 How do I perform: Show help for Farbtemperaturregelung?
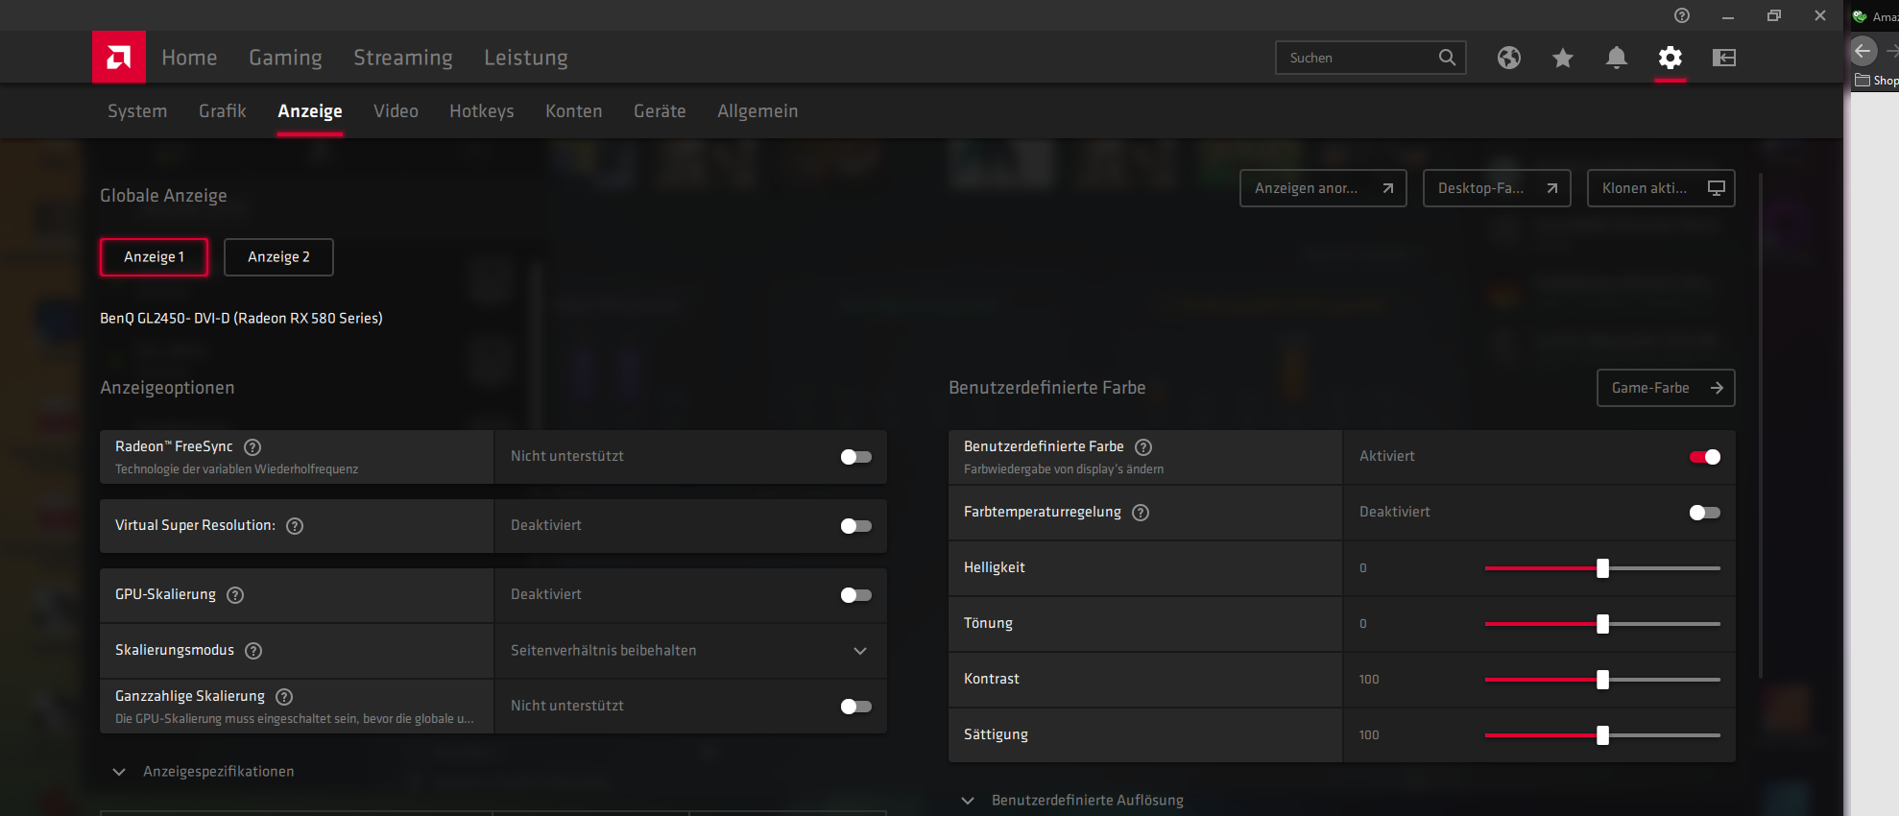1141,513
